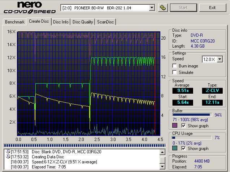Click log line 'Creating Data Disc'
The height and width of the screenshot is (172, 230).
pos(48,157)
